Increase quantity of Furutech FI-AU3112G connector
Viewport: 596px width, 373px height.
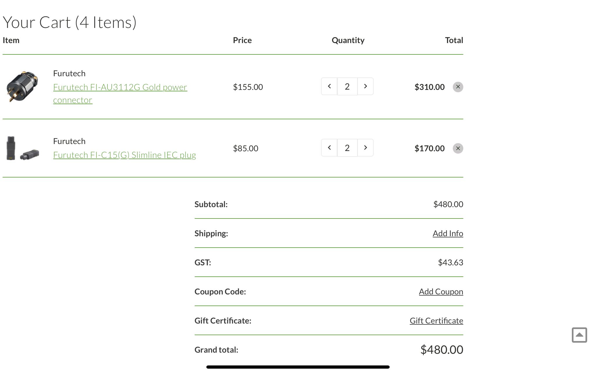(366, 86)
